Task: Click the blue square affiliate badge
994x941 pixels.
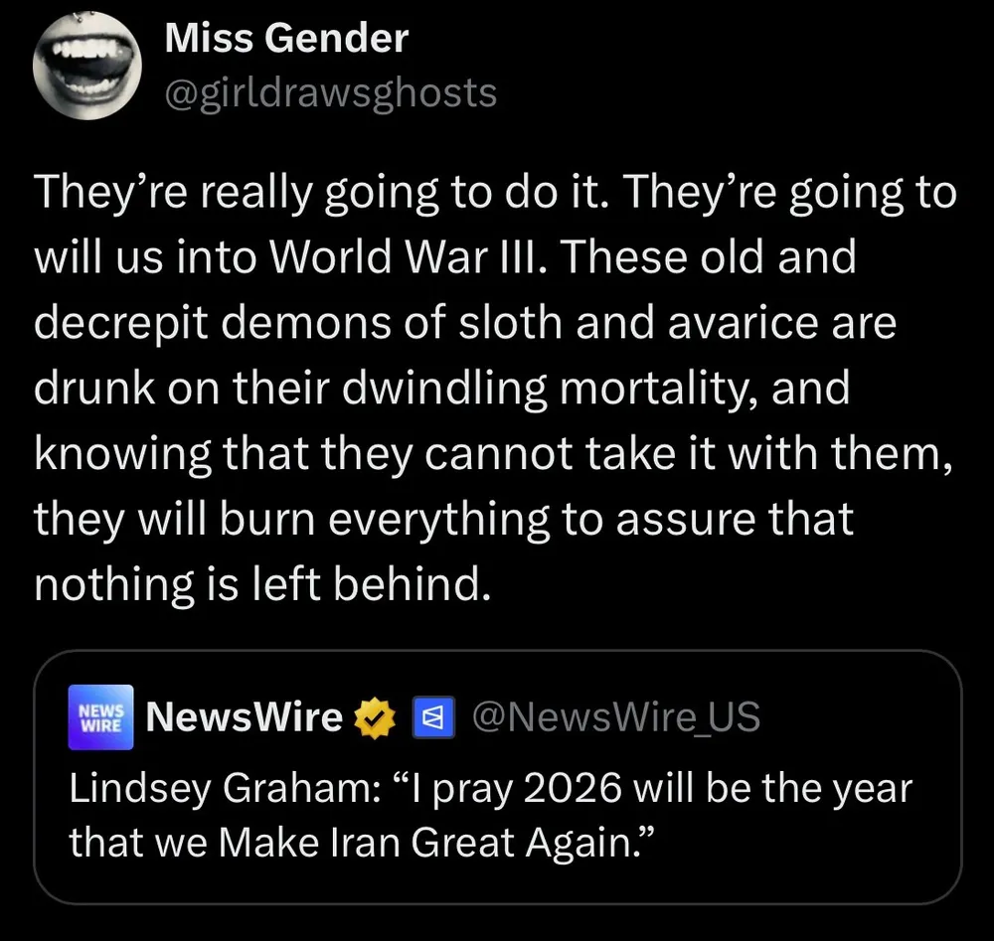Action: [x=433, y=716]
